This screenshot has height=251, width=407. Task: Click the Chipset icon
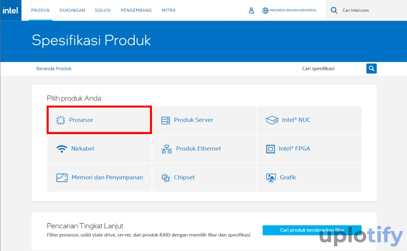pos(166,178)
